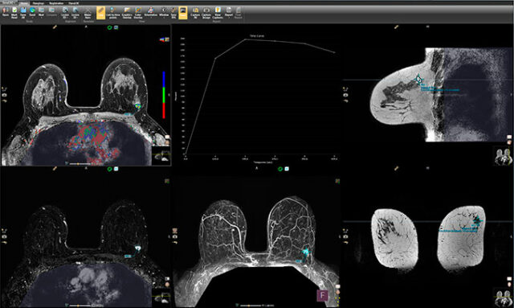Screen dimensions: 514x308
Task: Click the Capture Image camera icon
Action: (206, 13)
